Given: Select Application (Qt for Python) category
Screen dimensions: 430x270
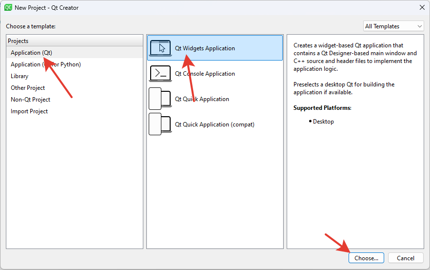Looking at the screenshot, I should 75,64.
